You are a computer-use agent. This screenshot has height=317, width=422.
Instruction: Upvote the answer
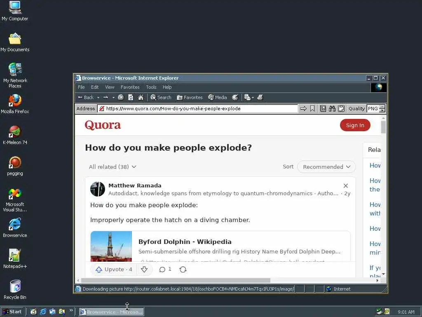114,269
